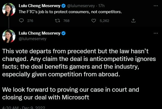Open Lulu's profile photo on first tweet
The image size is (162, 109).
tap(9, 10)
